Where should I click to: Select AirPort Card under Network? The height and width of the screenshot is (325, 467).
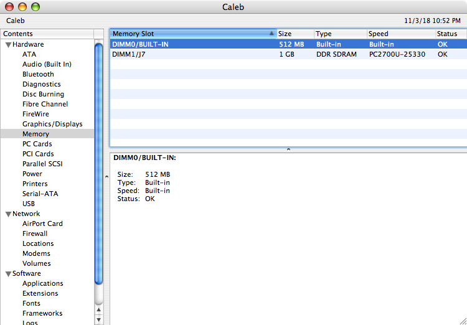[x=42, y=224]
